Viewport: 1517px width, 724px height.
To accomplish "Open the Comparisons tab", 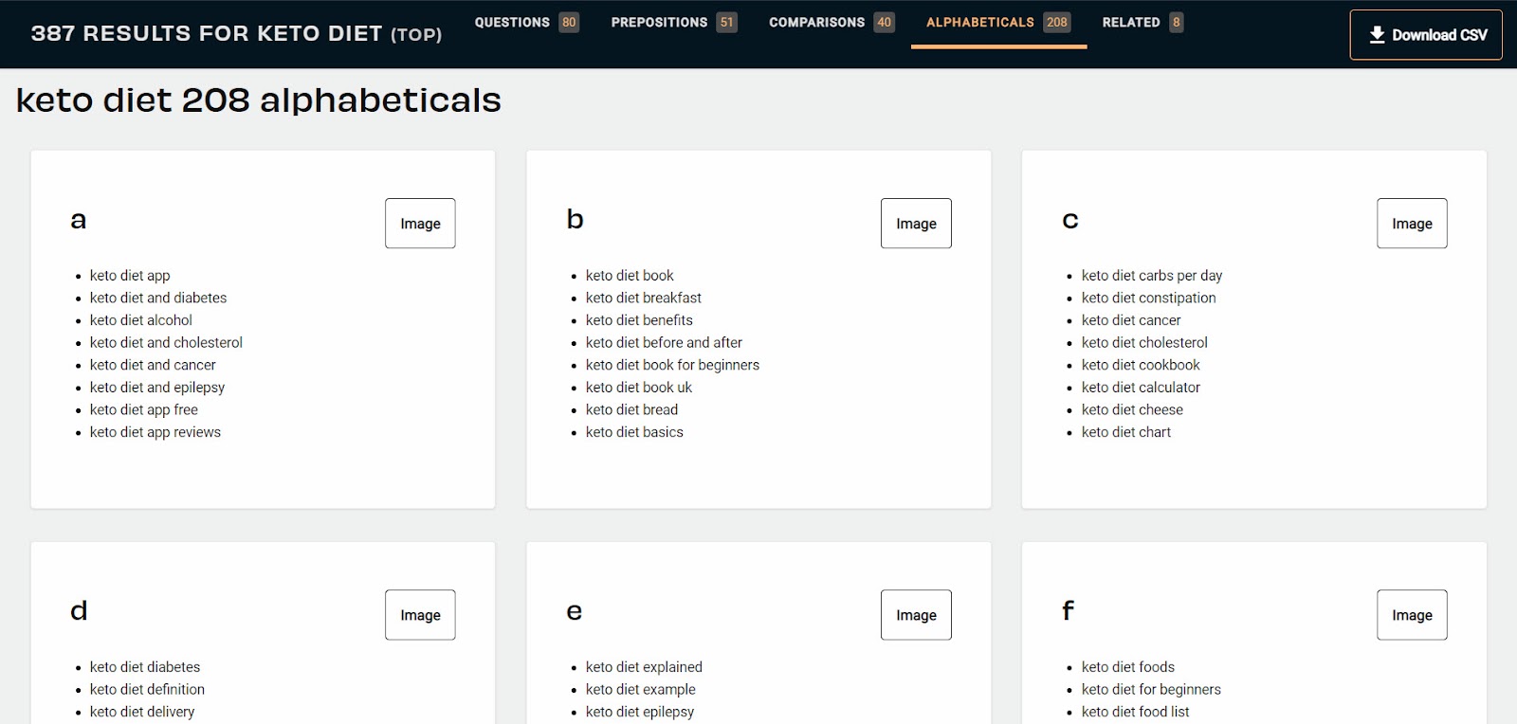I will click(x=832, y=22).
